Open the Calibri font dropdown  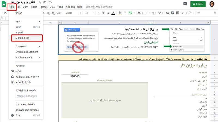coord(72,13)
